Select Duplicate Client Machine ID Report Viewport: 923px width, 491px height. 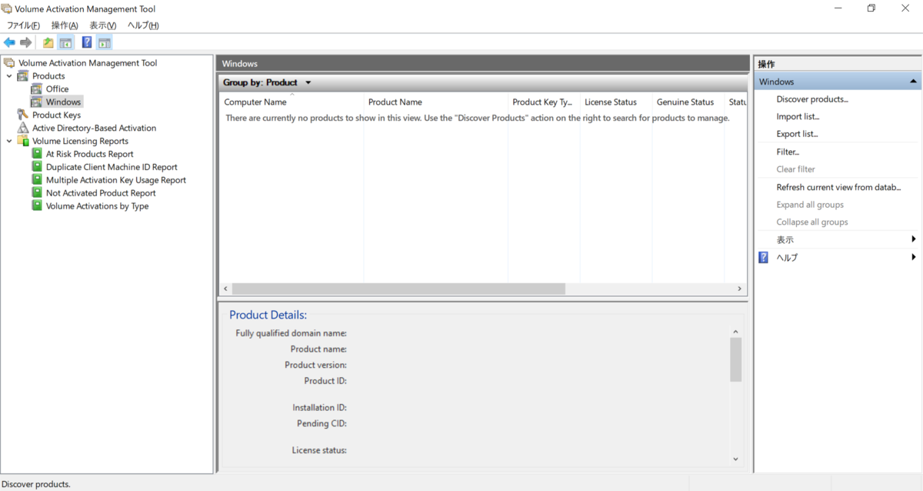point(112,167)
